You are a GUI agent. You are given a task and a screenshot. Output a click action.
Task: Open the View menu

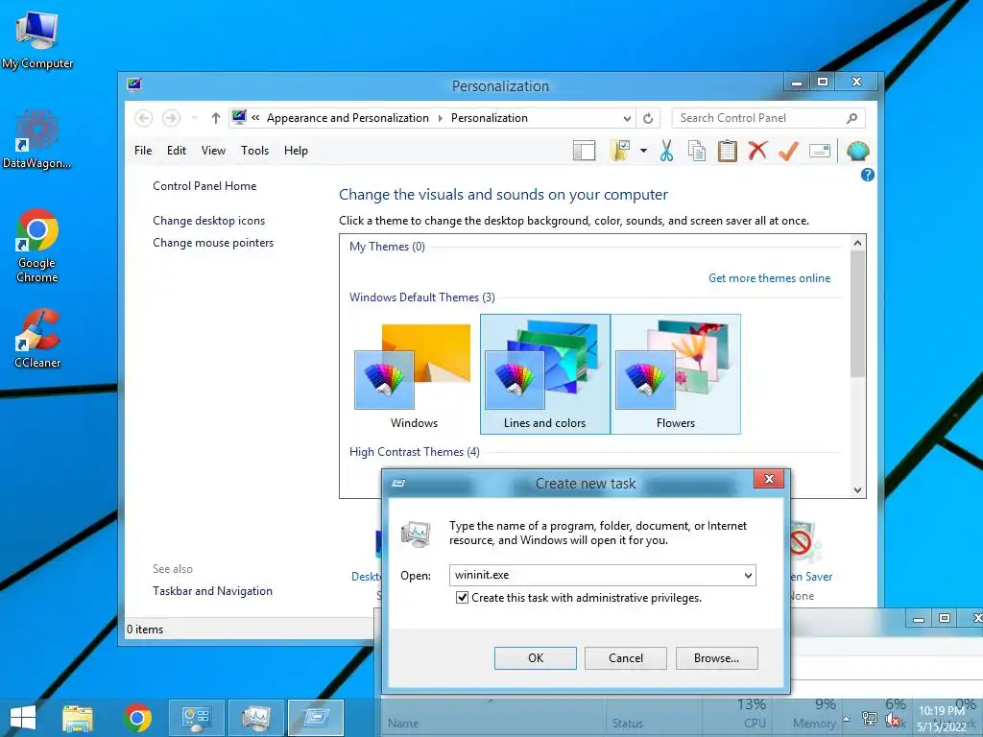[x=213, y=151]
